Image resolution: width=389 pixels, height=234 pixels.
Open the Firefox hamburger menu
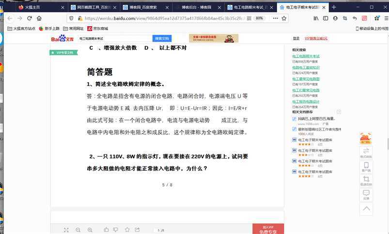(386, 18)
